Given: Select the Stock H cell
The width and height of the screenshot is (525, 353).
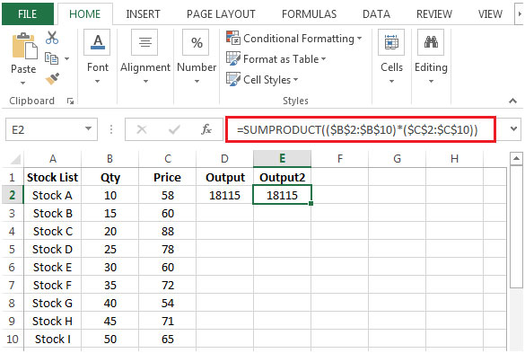Looking at the screenshot, I should point(53,321).
